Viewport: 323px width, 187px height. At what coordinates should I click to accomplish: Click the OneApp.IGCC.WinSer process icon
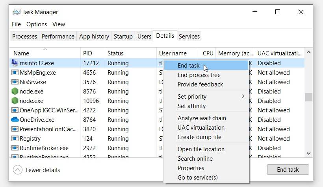[x=15, y=110]
